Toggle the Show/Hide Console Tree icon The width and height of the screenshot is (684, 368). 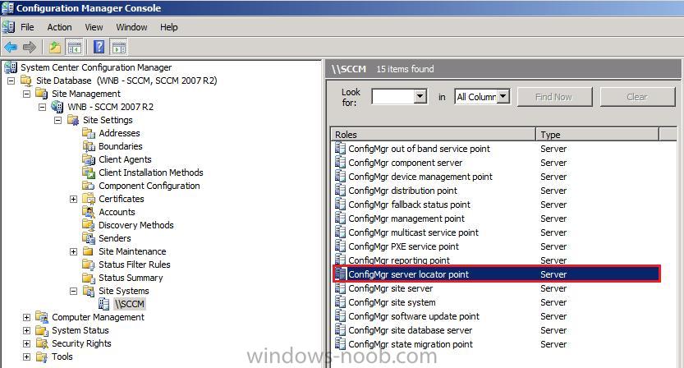(x=74, y=47)
